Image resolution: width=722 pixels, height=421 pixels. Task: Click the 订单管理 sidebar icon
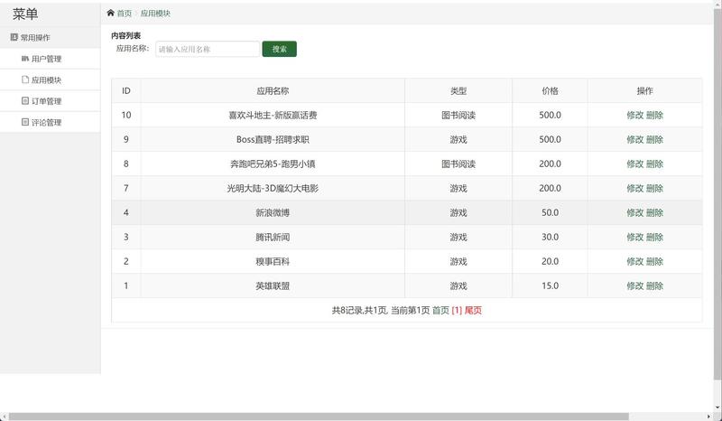[25, 101]
